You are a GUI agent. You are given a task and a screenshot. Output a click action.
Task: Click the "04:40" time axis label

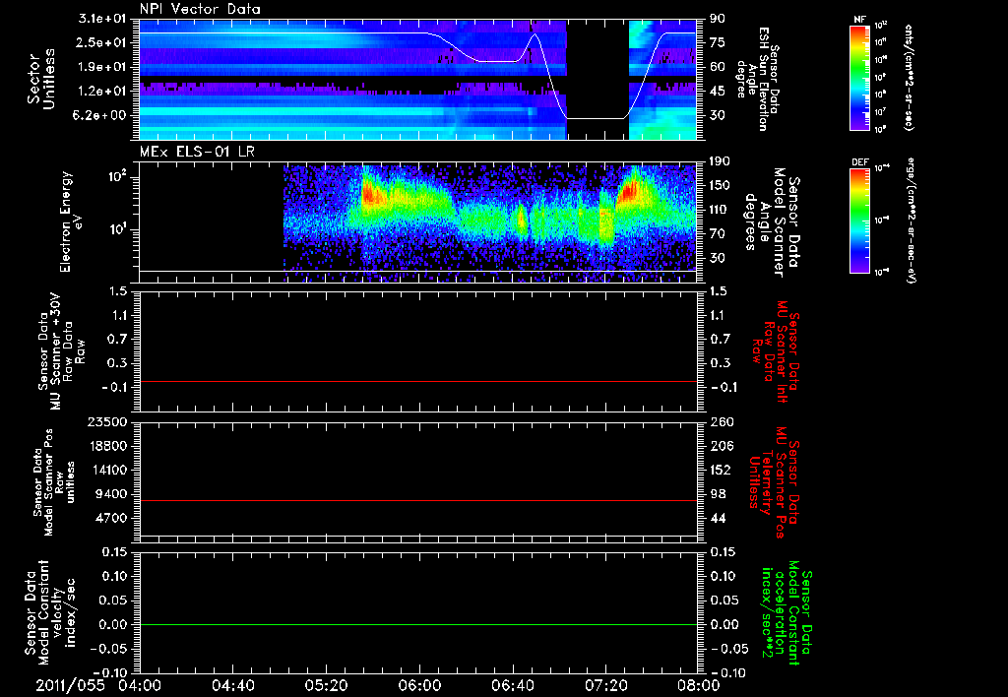click(x=232, y=685)
